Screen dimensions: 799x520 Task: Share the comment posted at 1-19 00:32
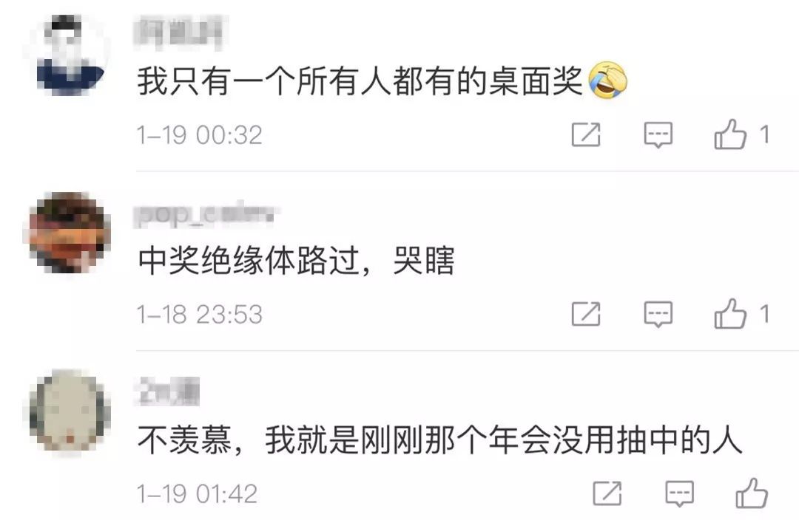click(x=586, y=134)
